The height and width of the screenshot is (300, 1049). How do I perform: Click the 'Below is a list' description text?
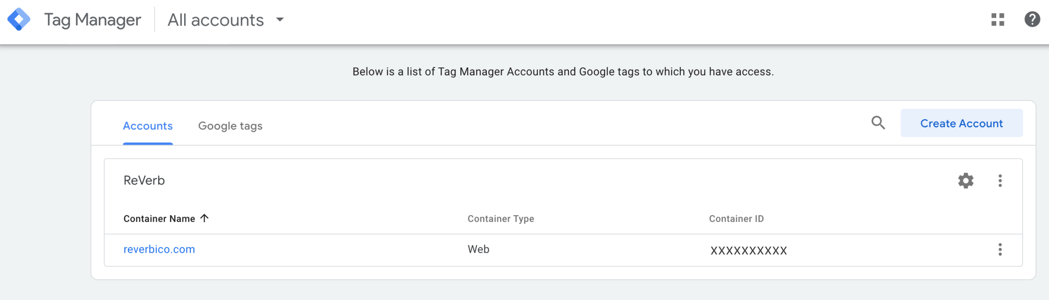click(x=563, y=72)
